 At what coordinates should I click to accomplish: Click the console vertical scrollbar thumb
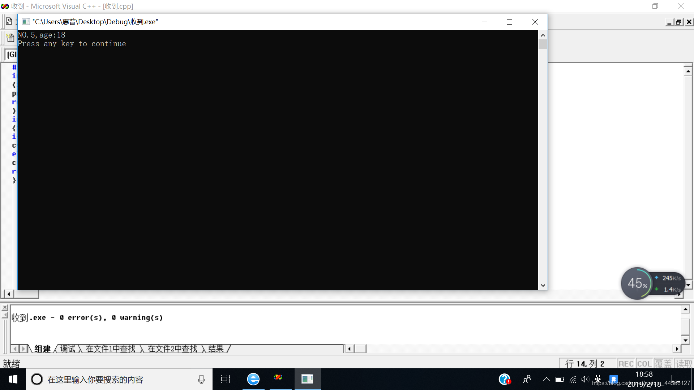coord(543,44)
